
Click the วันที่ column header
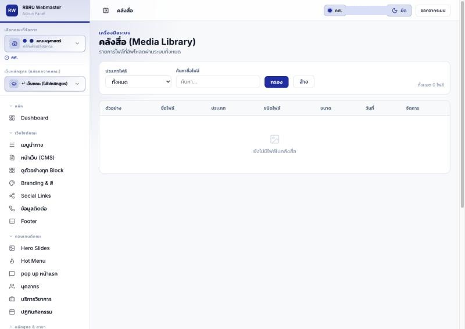(x=370, y=108)
